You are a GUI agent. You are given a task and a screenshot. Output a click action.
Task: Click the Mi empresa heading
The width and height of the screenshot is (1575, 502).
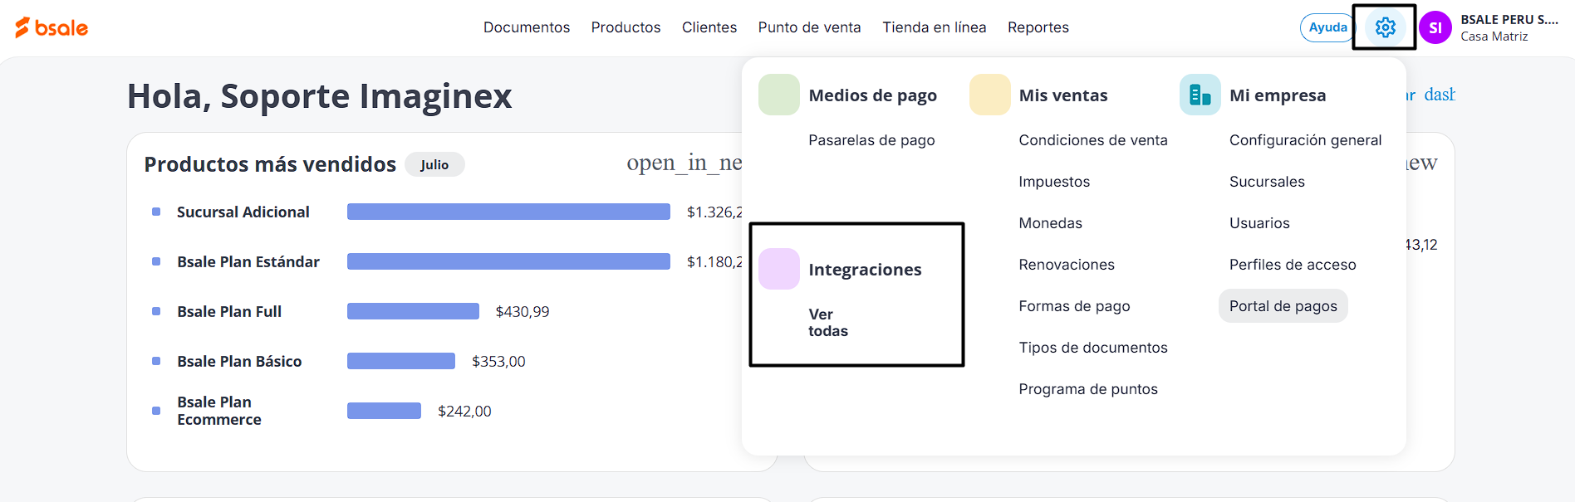tap(1278, 95)
